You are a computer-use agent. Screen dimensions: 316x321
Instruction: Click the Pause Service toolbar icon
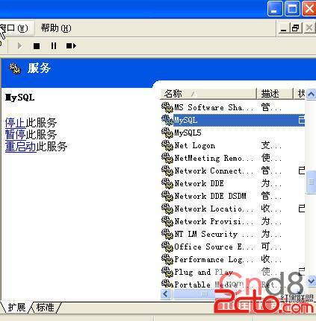54,46
